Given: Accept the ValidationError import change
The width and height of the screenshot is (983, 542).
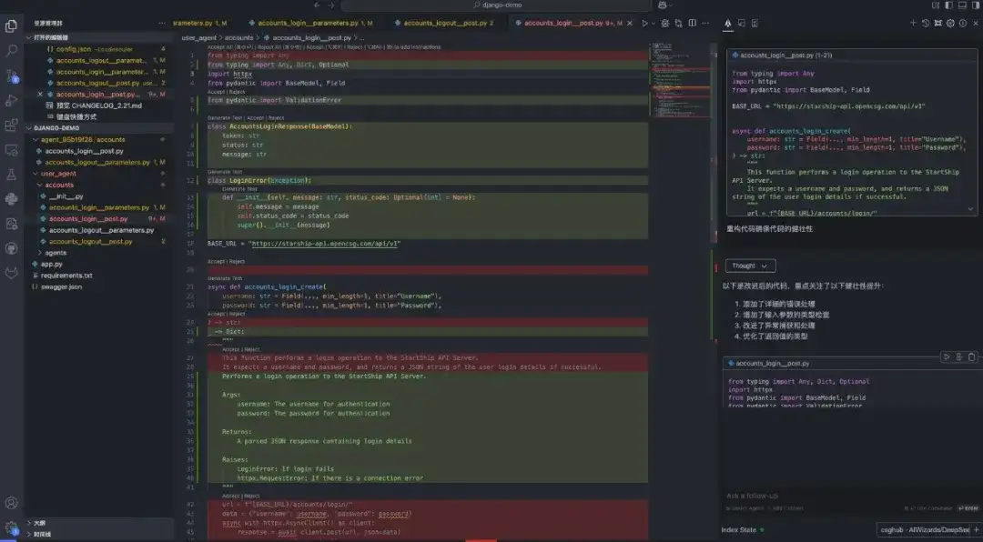Looking at the screenshot, I should pyautogui.click(x=216, y=92).
